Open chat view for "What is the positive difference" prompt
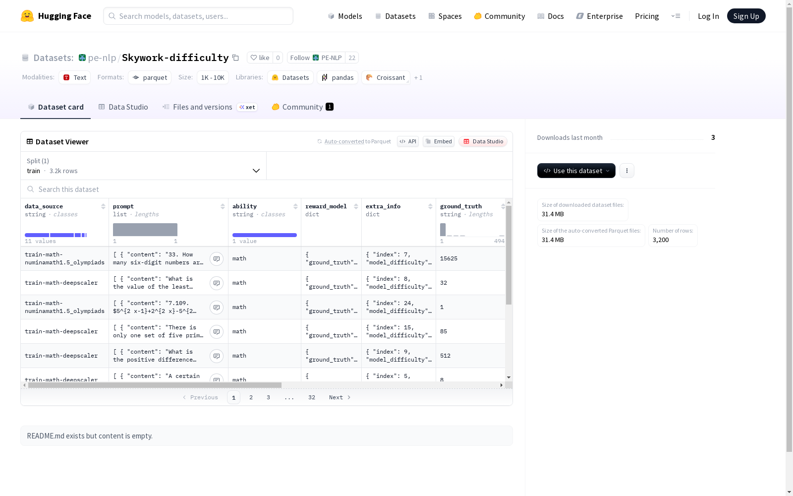The width and height of the screenshot is (793, 496). (217, 356)
